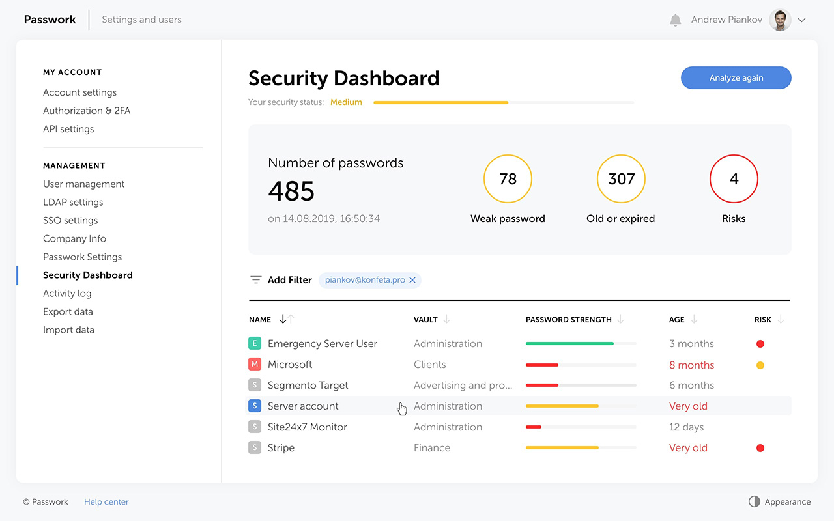This screenshot has height=521, width=834.
Task: Sort by Password Strength column arrow
Action: [620, 319]
